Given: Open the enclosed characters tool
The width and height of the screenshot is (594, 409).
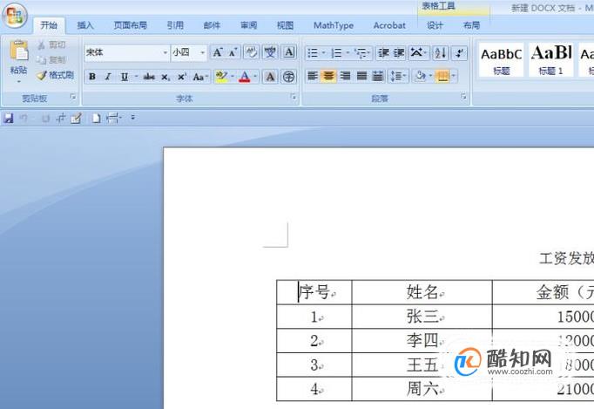Looking at the screenshot, I should tap(288, 77).
